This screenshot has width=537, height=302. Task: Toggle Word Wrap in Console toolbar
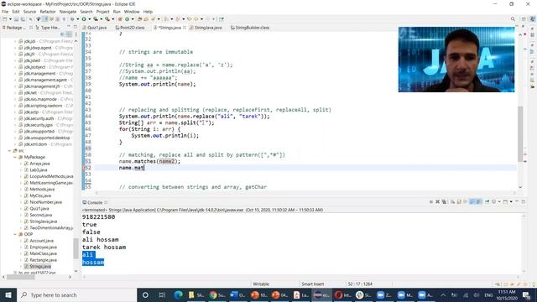(x=466, y=202)
